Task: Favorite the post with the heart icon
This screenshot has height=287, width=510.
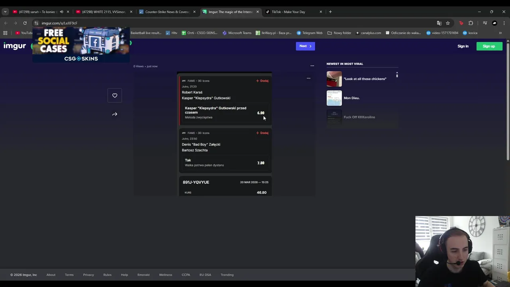Action: pyautogui.click(x=115, y=95)
